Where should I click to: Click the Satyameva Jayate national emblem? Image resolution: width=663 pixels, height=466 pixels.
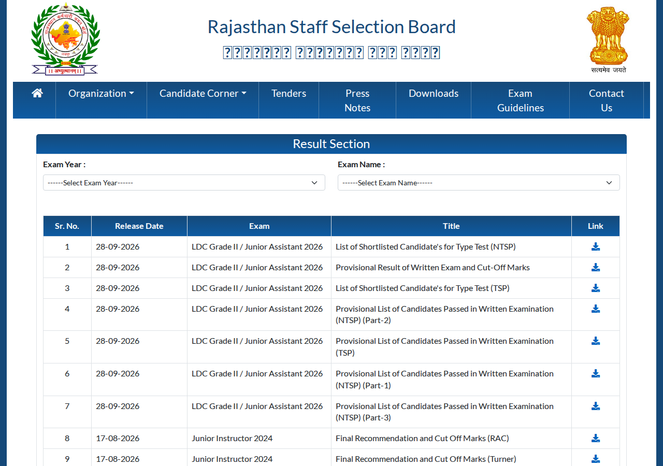pyautogui.click(x=608, y=40)
